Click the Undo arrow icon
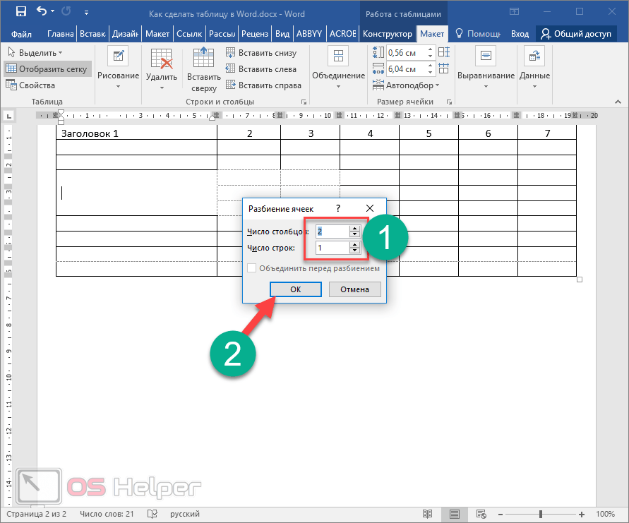The height and width of the screenshot is (523, 629). click(42, 12)
